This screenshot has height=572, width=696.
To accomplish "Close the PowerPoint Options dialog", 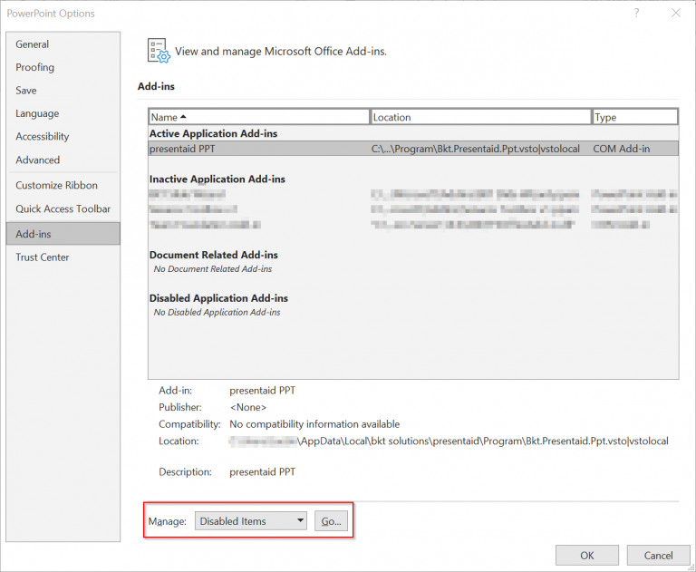I will 675,14.
